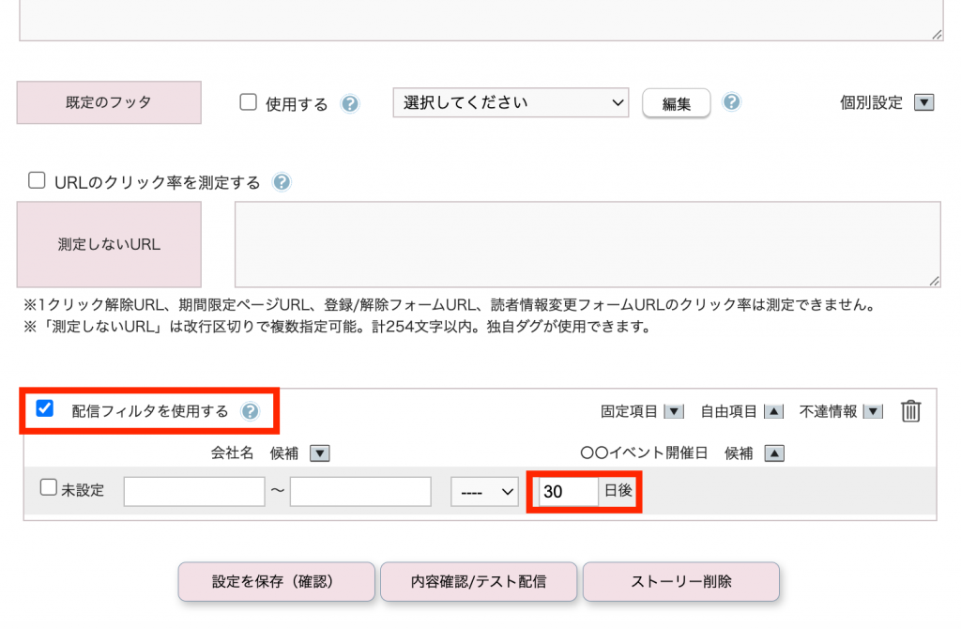Open ○○イベント開催日 候補 arrow
This screenshot has width=961, height=629.
click(x=774, y=453)
